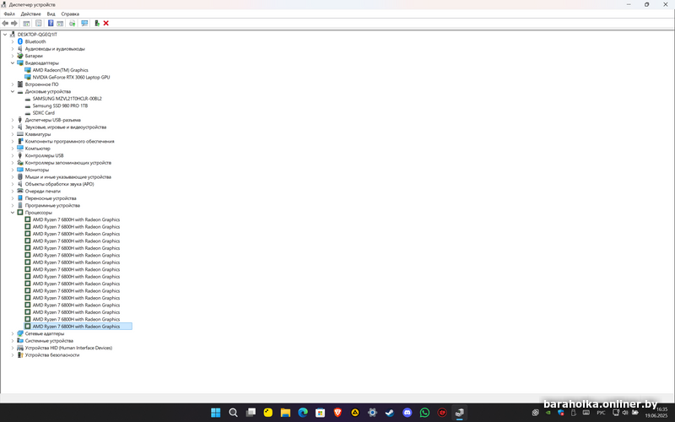Select Объекты обработки звука (APO) label
675x422 pixels.
59,184
